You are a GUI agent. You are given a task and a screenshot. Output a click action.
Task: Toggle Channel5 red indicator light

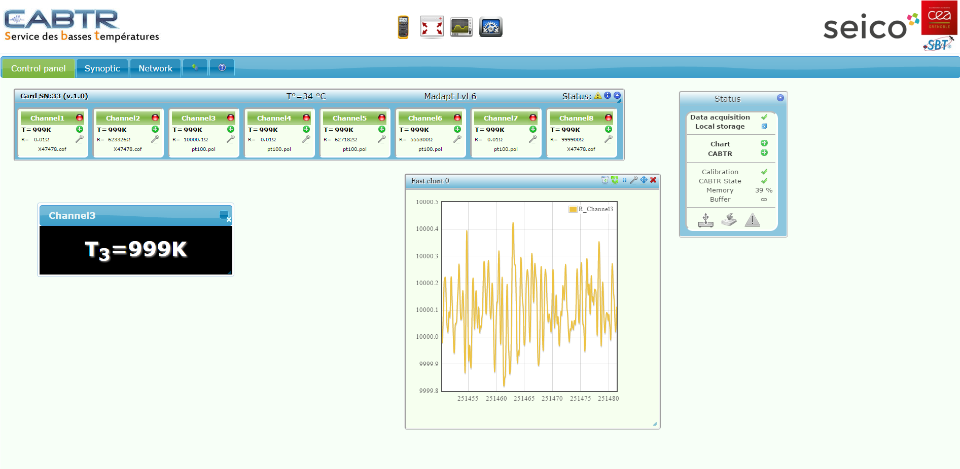(382, 118)
